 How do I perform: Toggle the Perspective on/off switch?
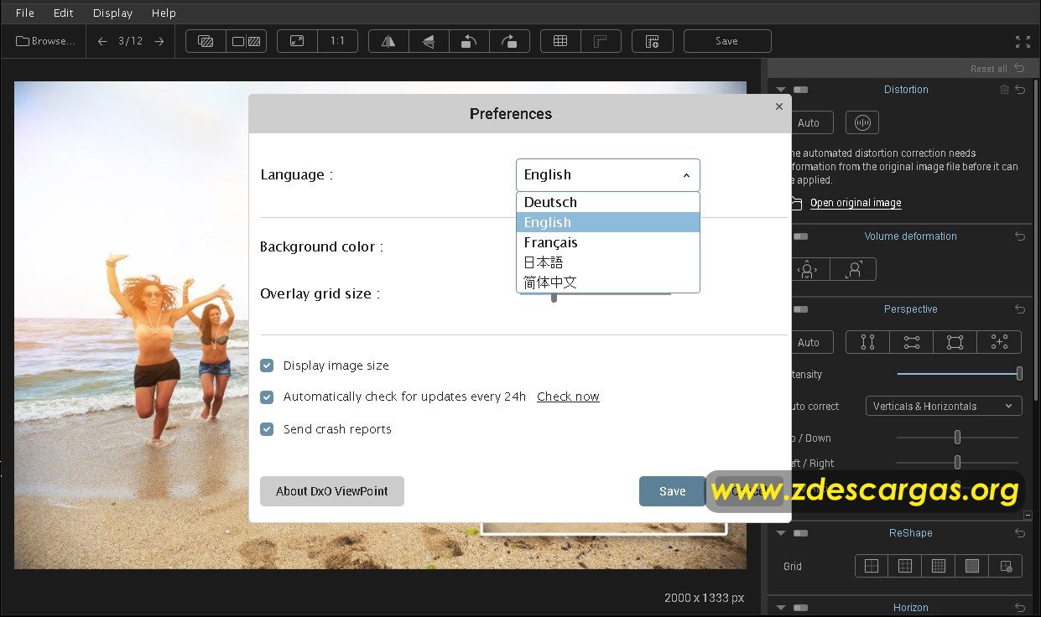point(801,309)
